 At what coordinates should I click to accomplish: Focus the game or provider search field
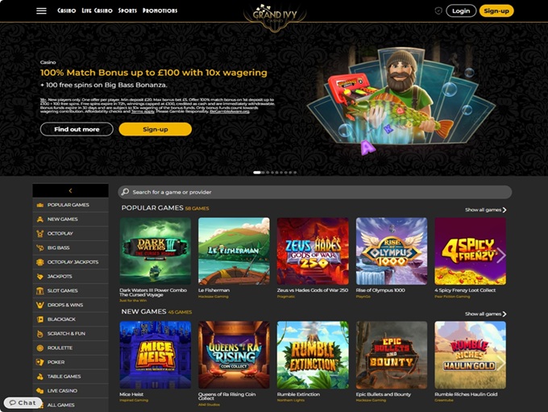[315, 192]
